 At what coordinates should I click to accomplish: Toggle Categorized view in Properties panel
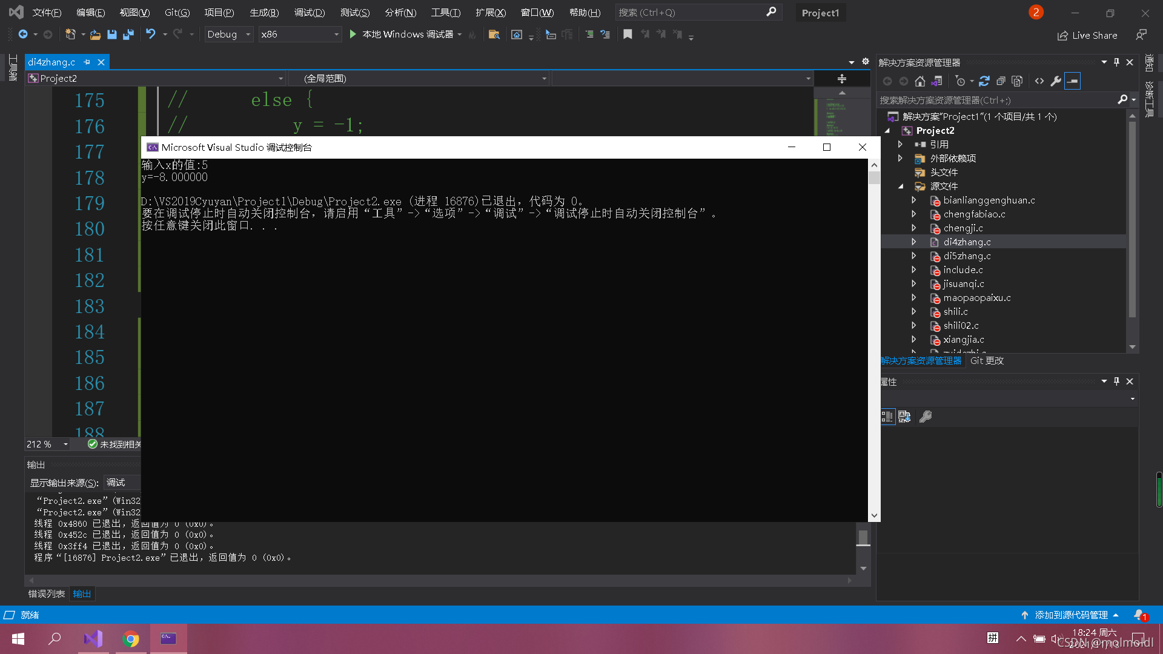pos(887,417)
